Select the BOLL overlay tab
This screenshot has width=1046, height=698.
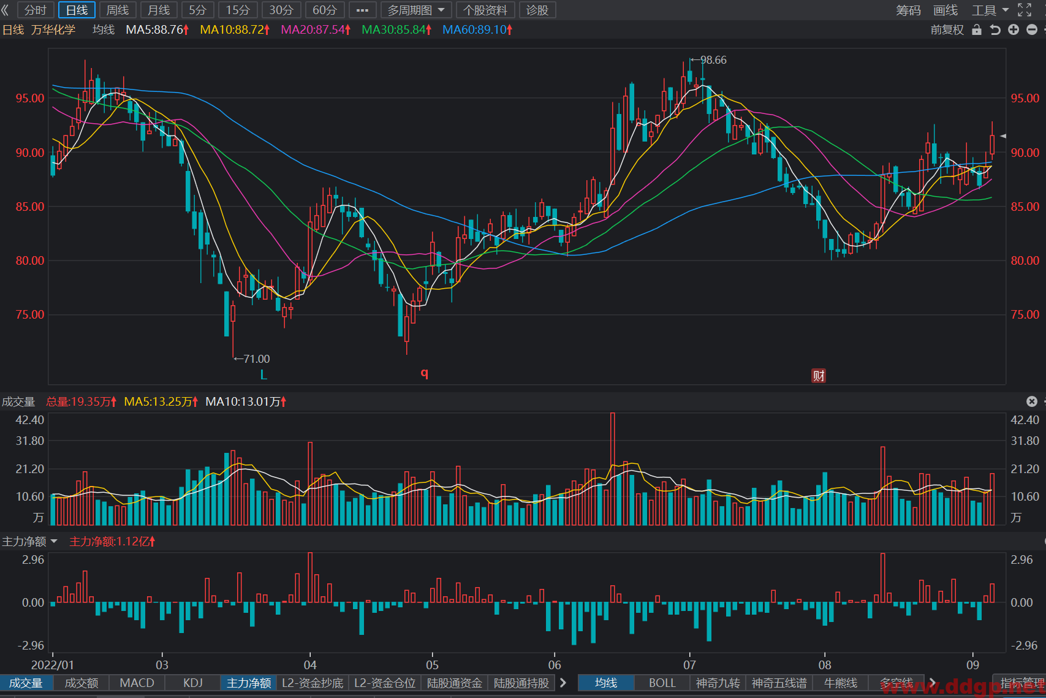[x=662, y=683]
